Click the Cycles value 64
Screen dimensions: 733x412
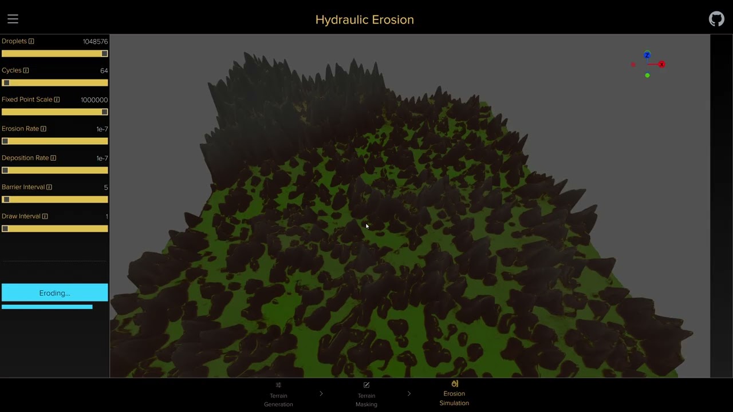[x=104, y=71]
